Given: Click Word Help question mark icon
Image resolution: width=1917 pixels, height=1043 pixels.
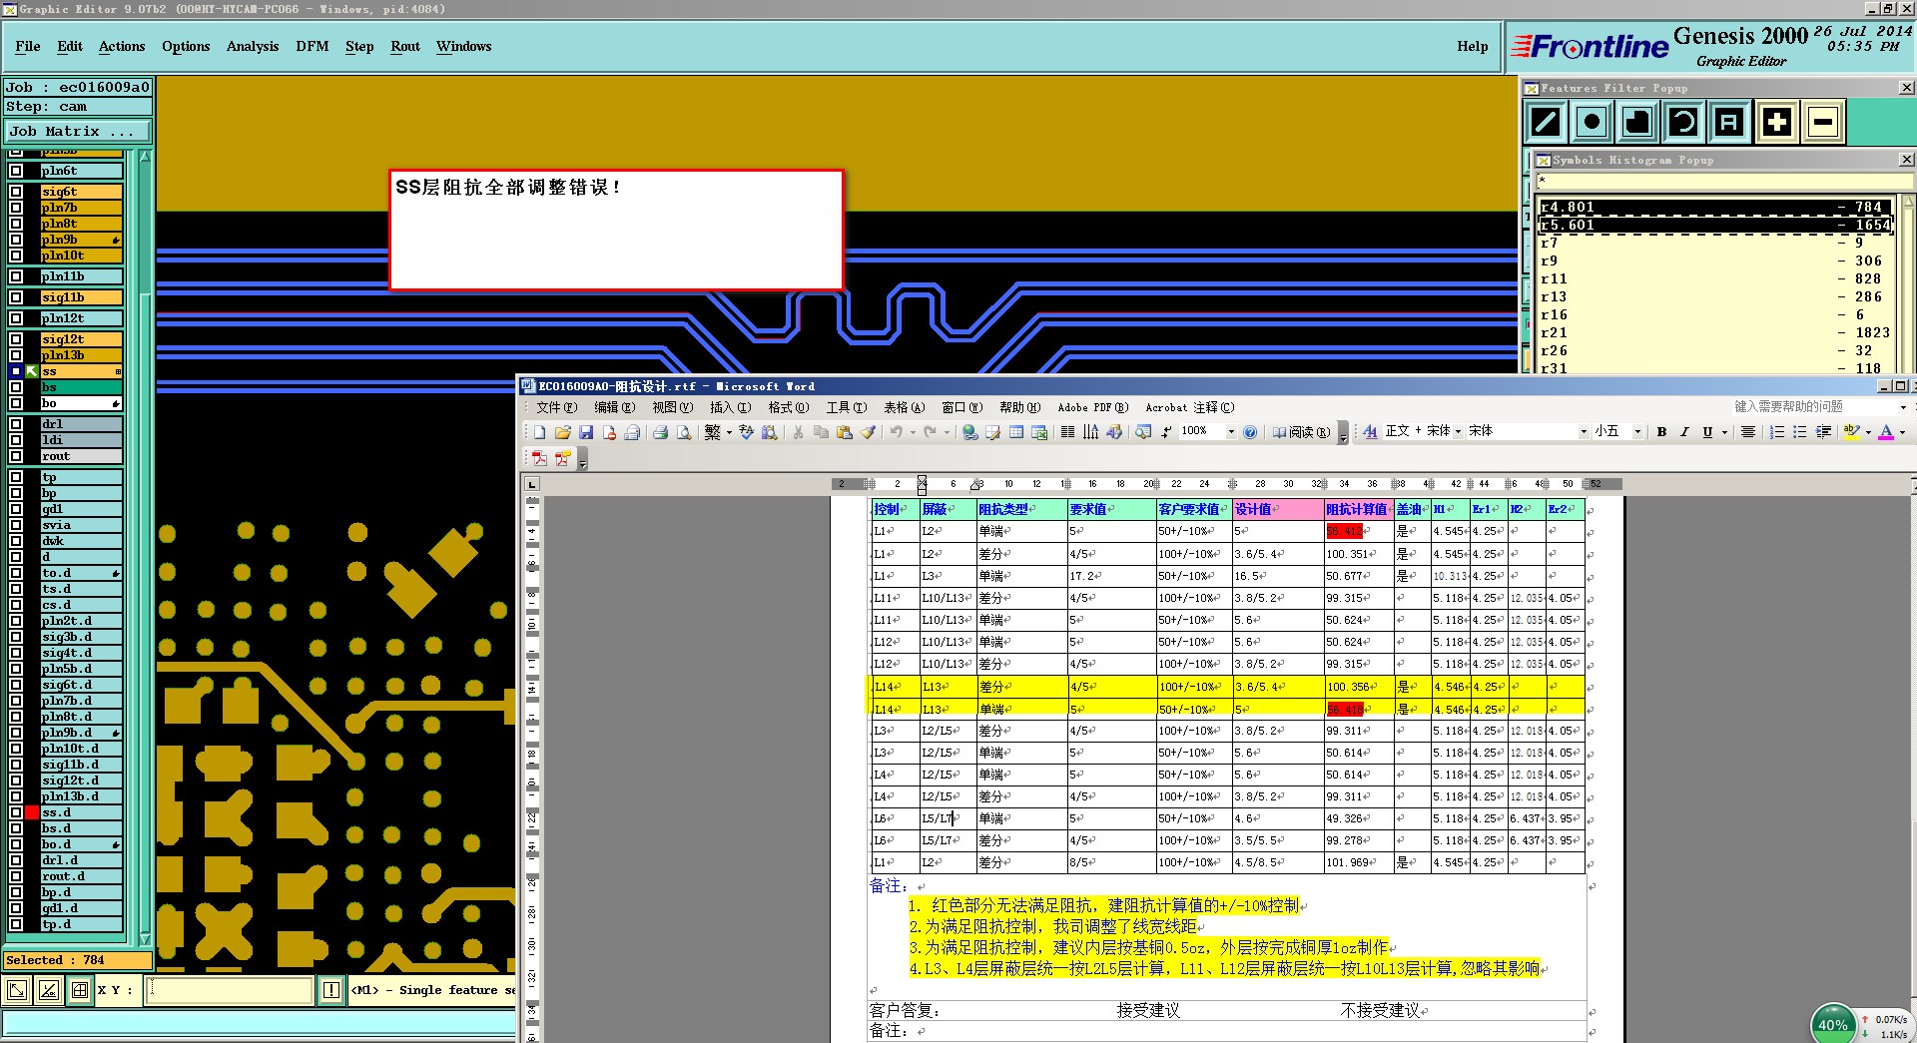Looking at the screenshot, I should point(1250,432).
